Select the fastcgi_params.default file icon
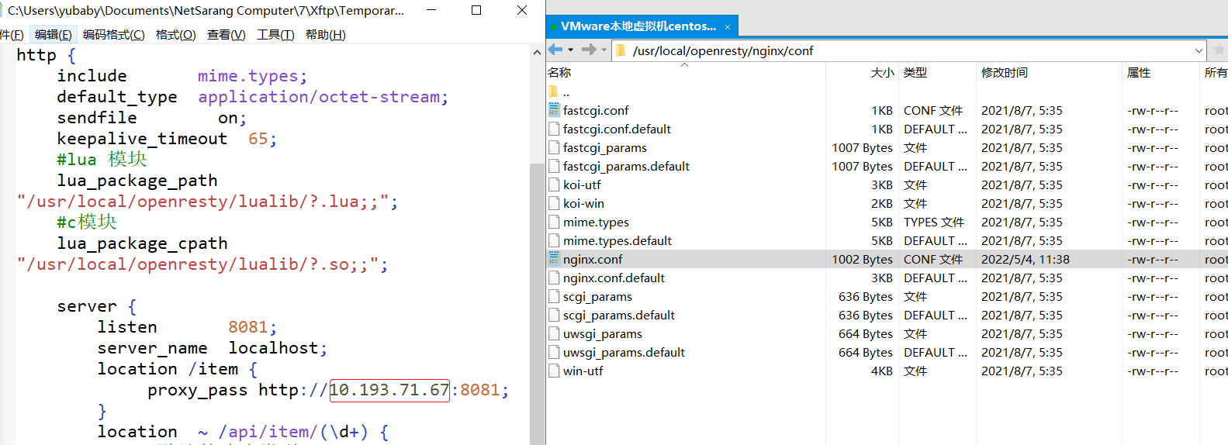This screenshot has width=1228, height=445. (x=554, y=166)
